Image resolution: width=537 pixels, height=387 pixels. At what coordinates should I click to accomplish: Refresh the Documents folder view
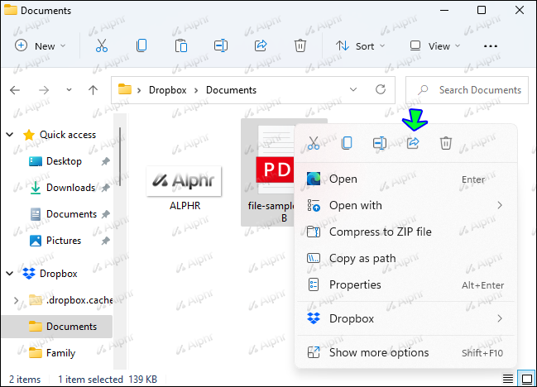coord(381,89)
